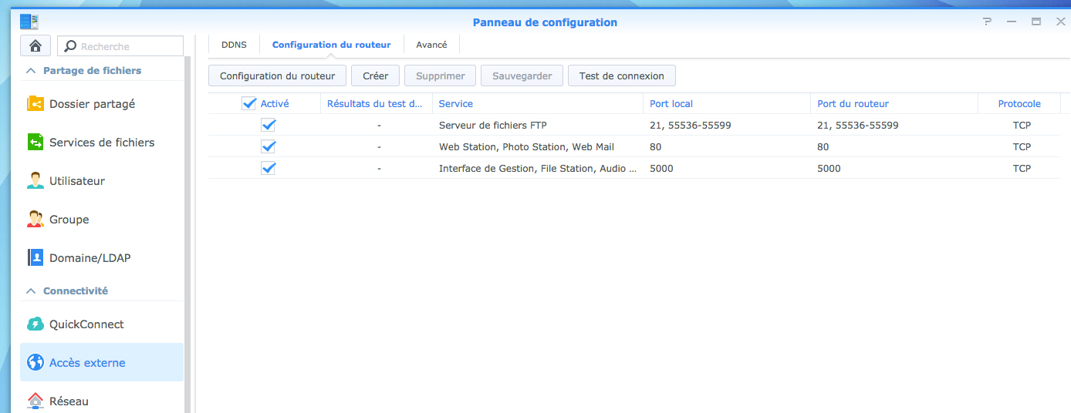The width and height of the screenshot is (1071, 413).
Task: Uncheck the Interface de Gestion rule
Action: [x=269, y=168]
